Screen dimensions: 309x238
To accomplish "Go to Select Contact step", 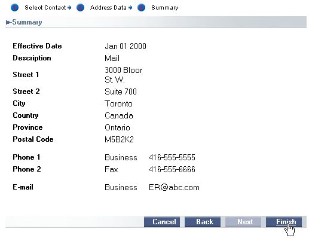I will point(45,8).
